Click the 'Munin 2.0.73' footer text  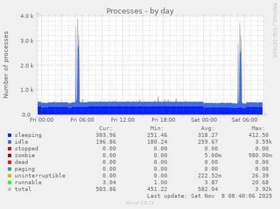140,203
